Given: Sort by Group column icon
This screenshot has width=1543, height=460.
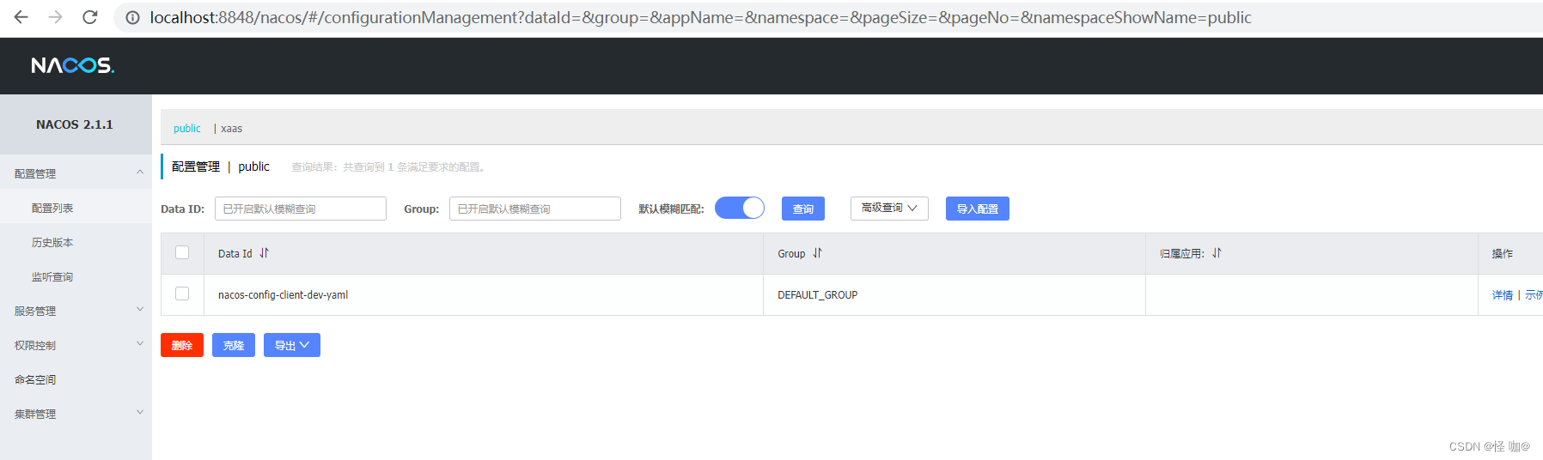Looking at the screenshot, I should point(818,253).
